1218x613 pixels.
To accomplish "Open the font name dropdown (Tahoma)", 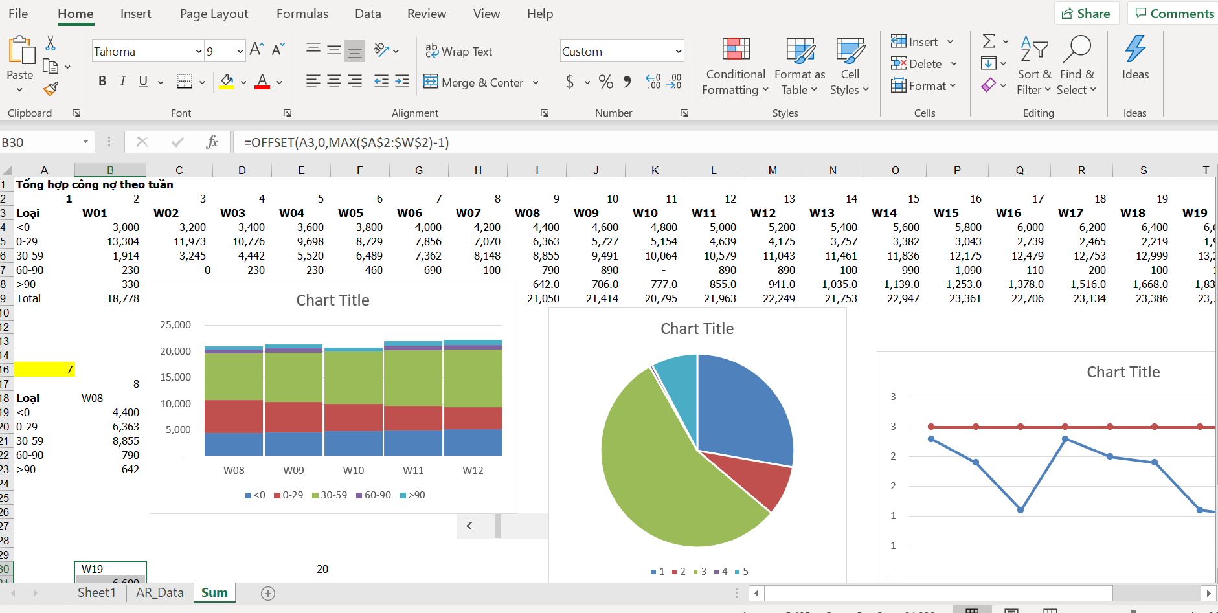I will pos(199,51).
